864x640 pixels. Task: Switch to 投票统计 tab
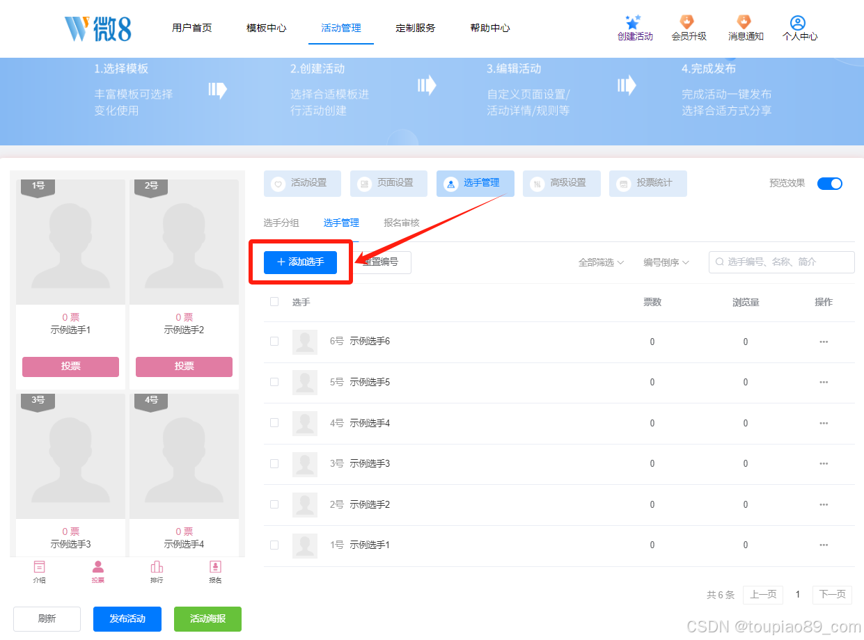point(648,184)
